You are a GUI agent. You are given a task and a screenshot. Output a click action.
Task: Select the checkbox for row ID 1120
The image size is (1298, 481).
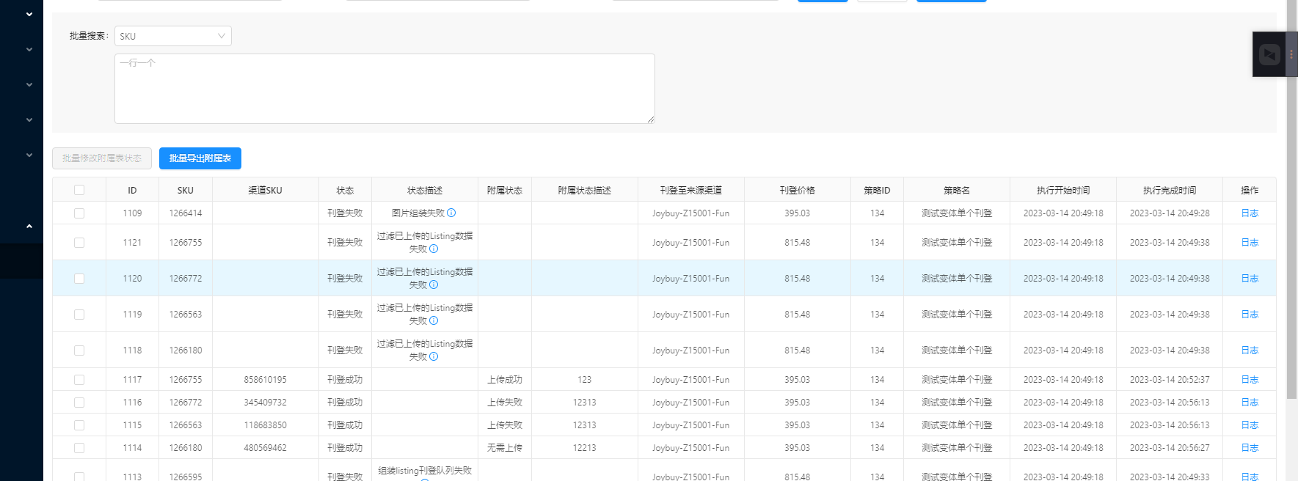coord(79,279)
